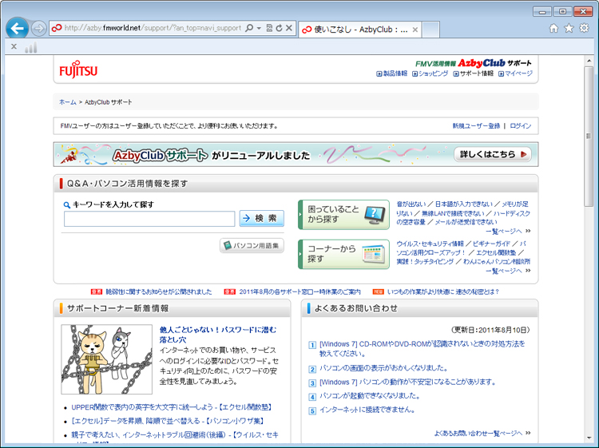Open Favorites star icon
The height and width of the screenshot is (448, 599).
(569, 28)
